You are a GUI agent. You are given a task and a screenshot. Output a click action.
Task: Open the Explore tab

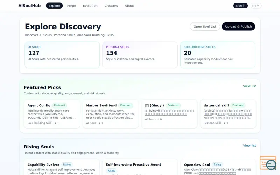click(x=54, y=6)
